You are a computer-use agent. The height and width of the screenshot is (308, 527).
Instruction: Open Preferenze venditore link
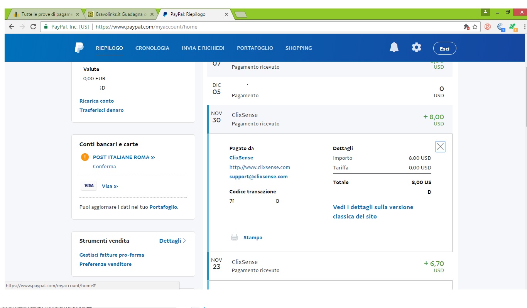click(105, 264)
